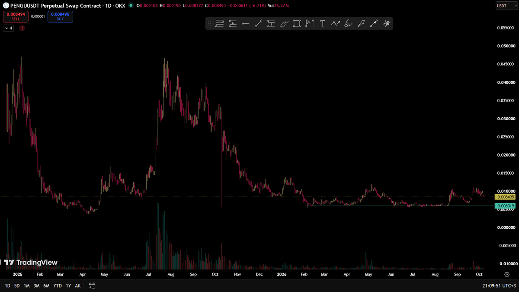
Task: Click the 0.050000 price scale label
Action: [x=506, y=46]
